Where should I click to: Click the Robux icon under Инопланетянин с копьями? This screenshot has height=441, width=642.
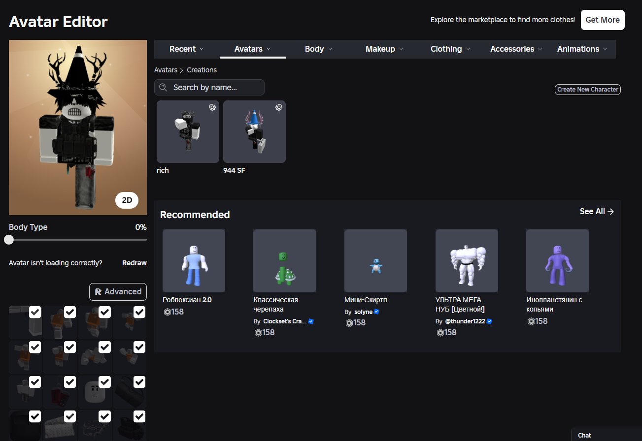coord(531,321)
